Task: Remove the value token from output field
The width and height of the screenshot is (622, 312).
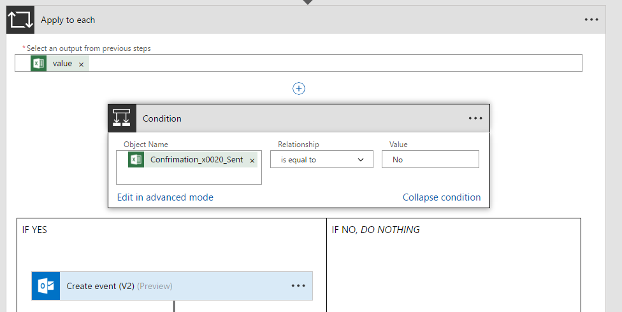Action: [x=81, y=64]
